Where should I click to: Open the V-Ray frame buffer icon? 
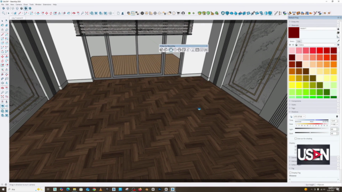pos(197,50)
